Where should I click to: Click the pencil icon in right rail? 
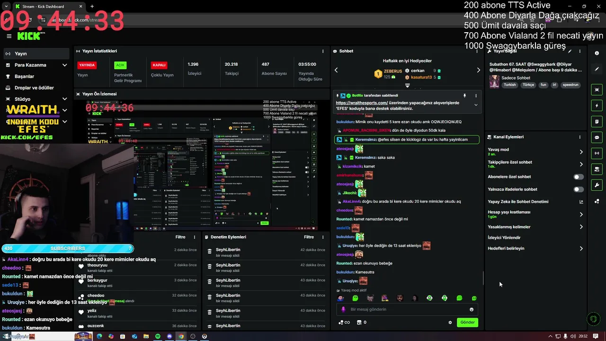[597, 69]
